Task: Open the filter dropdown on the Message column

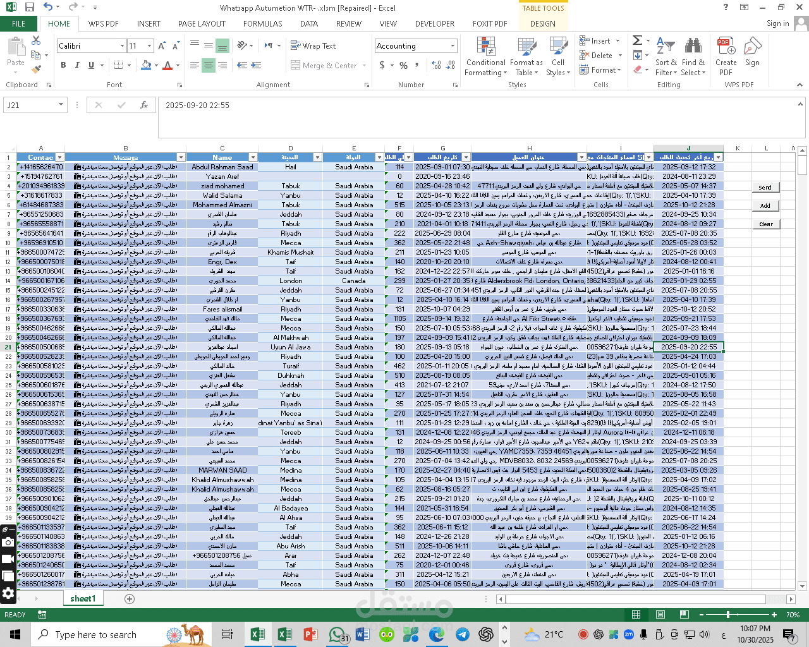Action: (x=181, y=157)
